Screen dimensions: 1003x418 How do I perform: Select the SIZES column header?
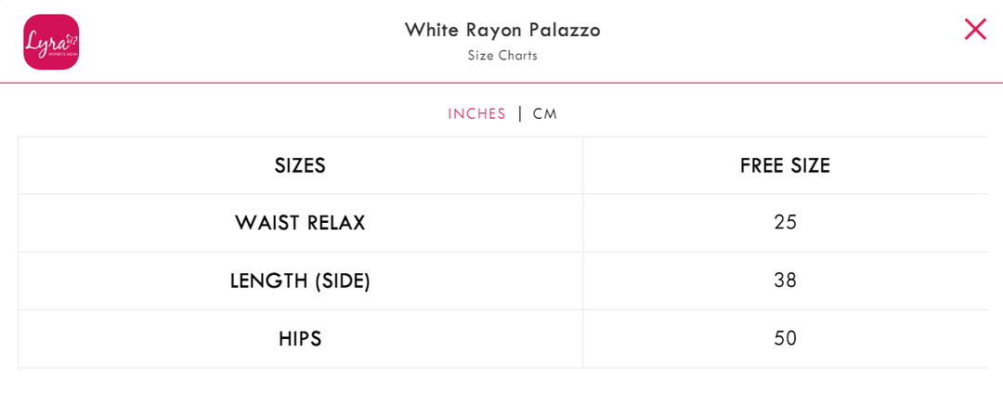pyautogui.click(x=300, y=166)
